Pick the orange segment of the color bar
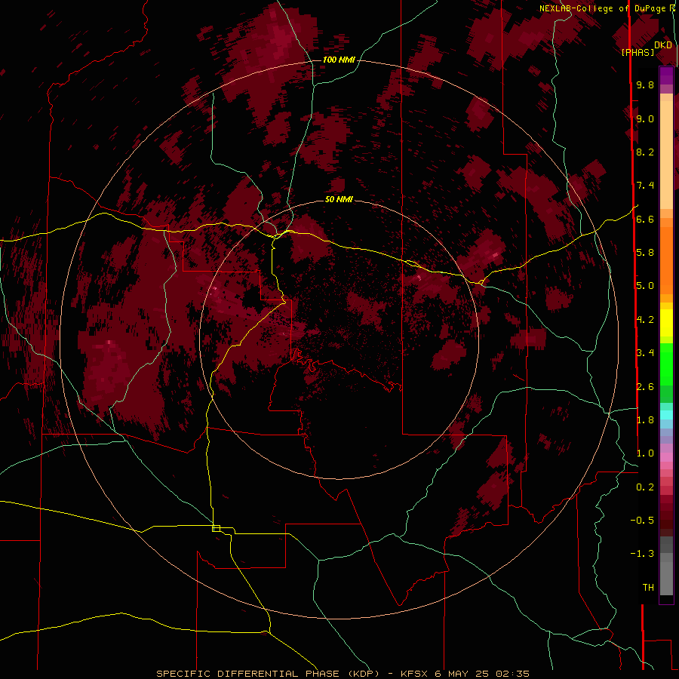Screen dimensions: 679x679 (666, 261)
